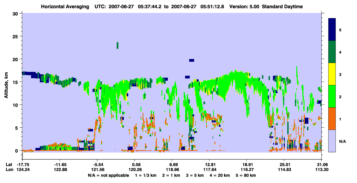Click latitude value -5.54
This screenshot has width=357, height=183.
(x=97, y=165)
